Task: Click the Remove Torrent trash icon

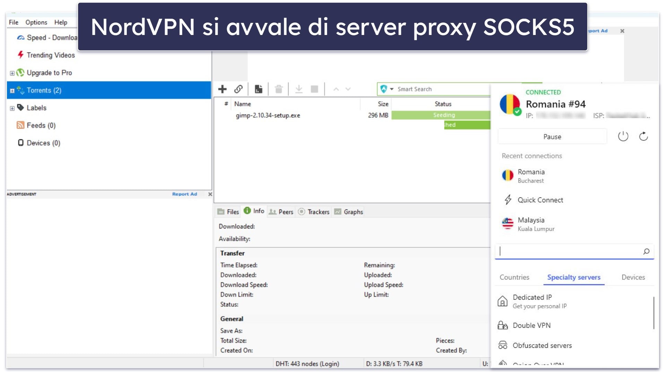Action: [x=279, y=89]
